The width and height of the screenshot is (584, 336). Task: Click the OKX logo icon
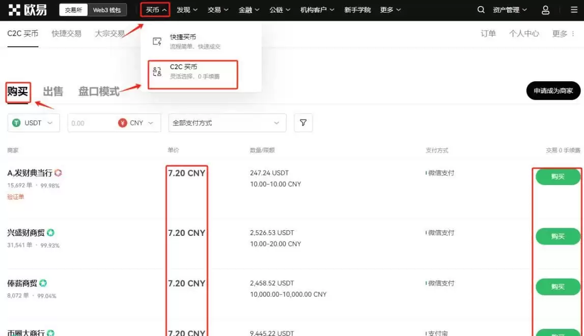click(14, 9)
